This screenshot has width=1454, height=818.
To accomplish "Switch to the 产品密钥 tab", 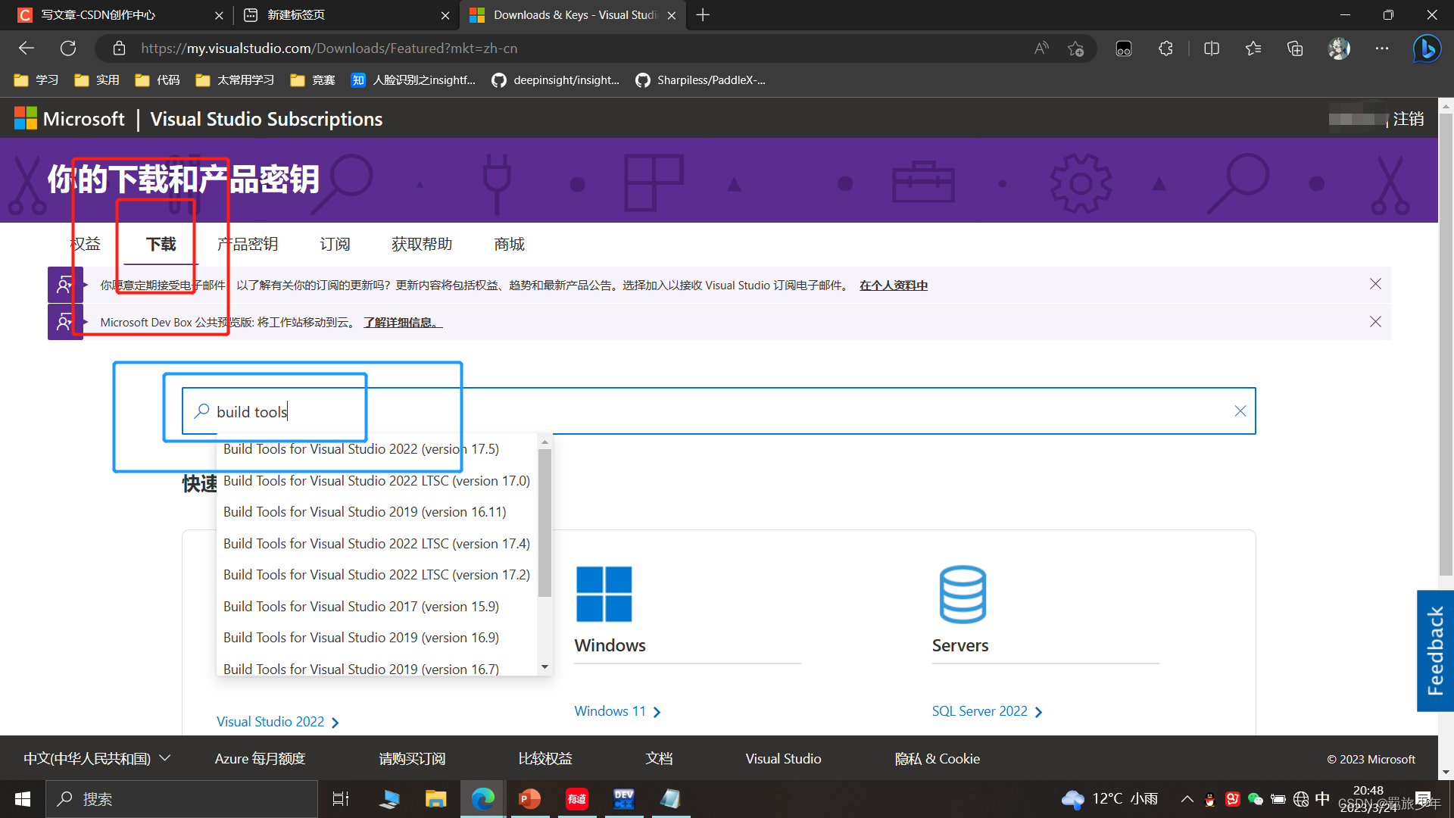I will pyautogui.click(x=248, y=244).
